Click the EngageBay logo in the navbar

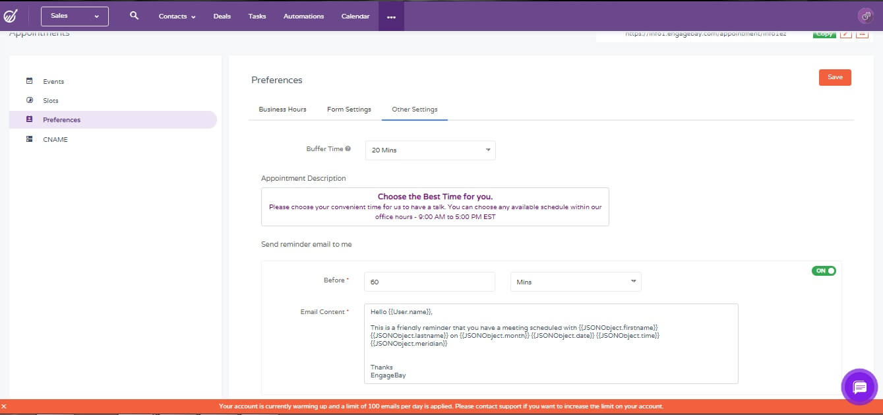11,15
